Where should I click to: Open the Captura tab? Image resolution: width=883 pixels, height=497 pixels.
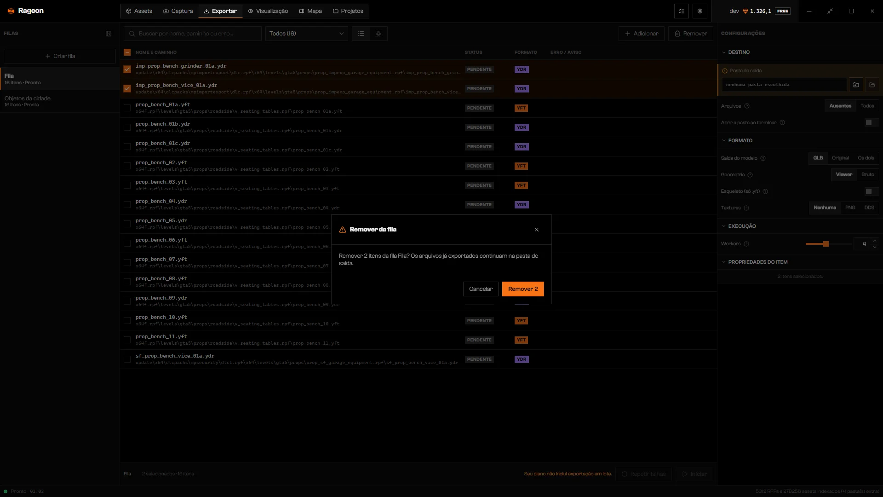tap(178, 11)
